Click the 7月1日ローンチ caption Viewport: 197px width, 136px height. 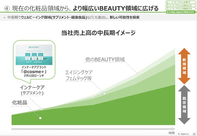[34, 76]
